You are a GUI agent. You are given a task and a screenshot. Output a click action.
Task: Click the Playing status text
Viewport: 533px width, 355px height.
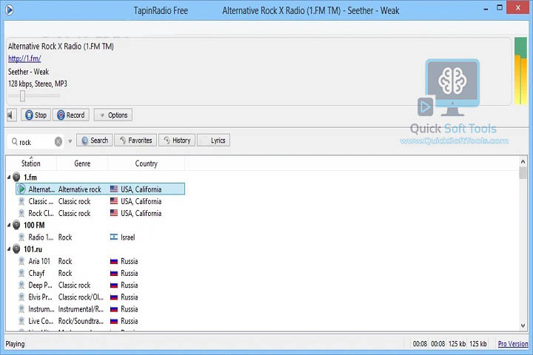(15, 344)
